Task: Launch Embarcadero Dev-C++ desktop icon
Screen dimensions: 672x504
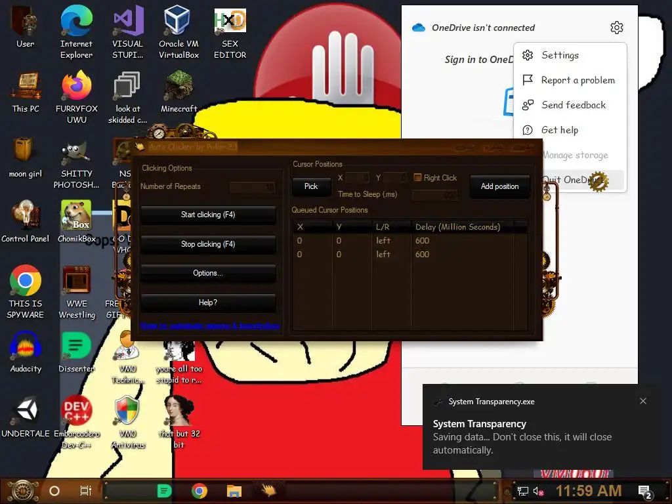Action: pyautogui.click(x=76, y=422)
